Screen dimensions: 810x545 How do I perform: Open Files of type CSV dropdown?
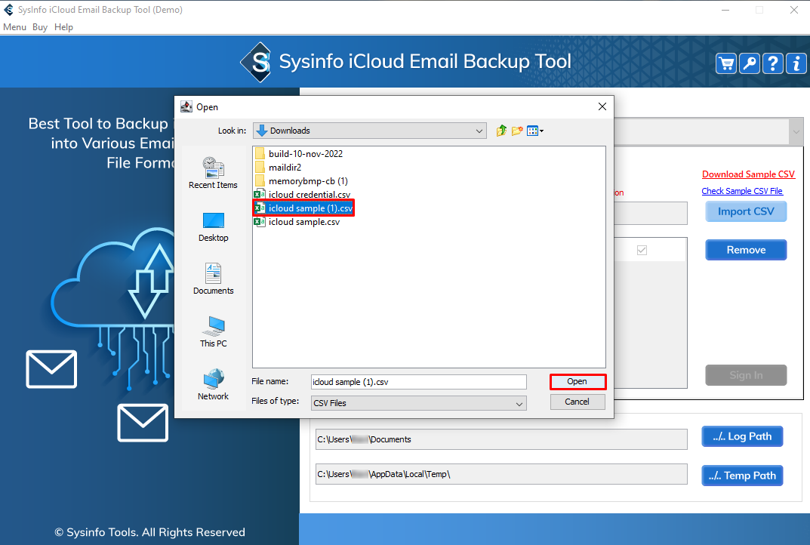point(519,404)
